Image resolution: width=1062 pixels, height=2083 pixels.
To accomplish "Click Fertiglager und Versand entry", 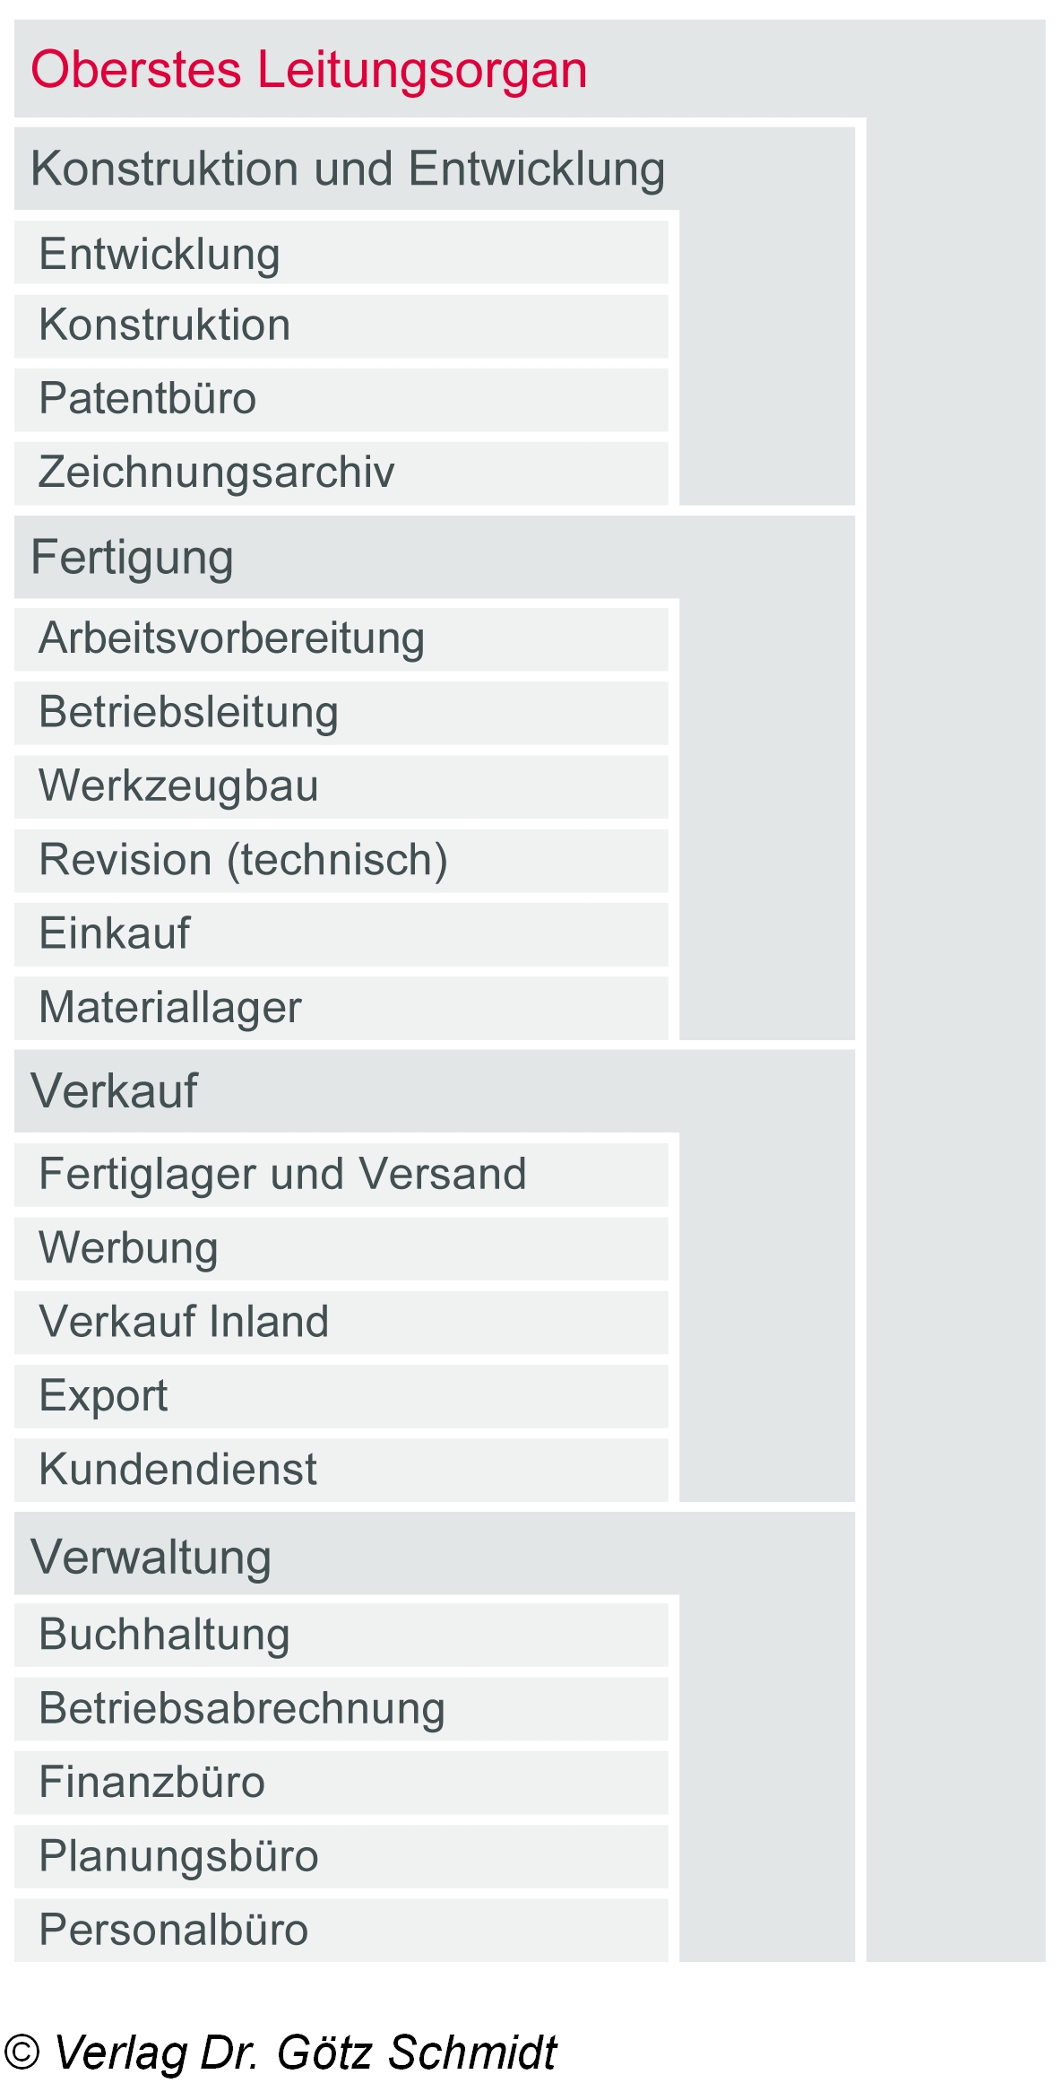I will coord(282,1175).
